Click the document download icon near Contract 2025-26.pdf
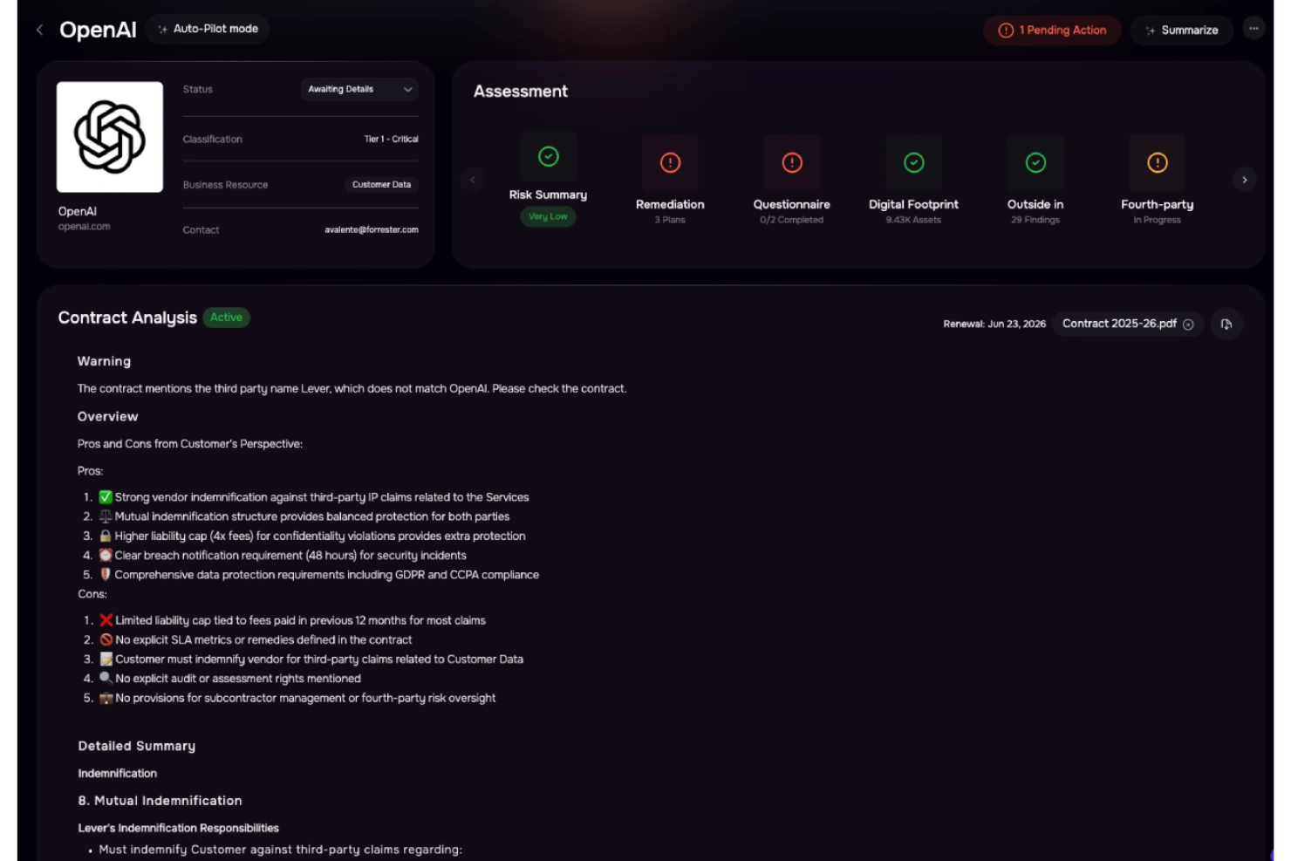This screenshot has height=861, width=1291. click(x=1226, y=324)
